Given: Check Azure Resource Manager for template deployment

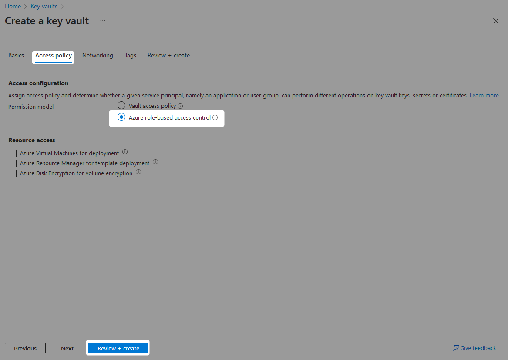Looking at the screenshot, I should (13, 163).
